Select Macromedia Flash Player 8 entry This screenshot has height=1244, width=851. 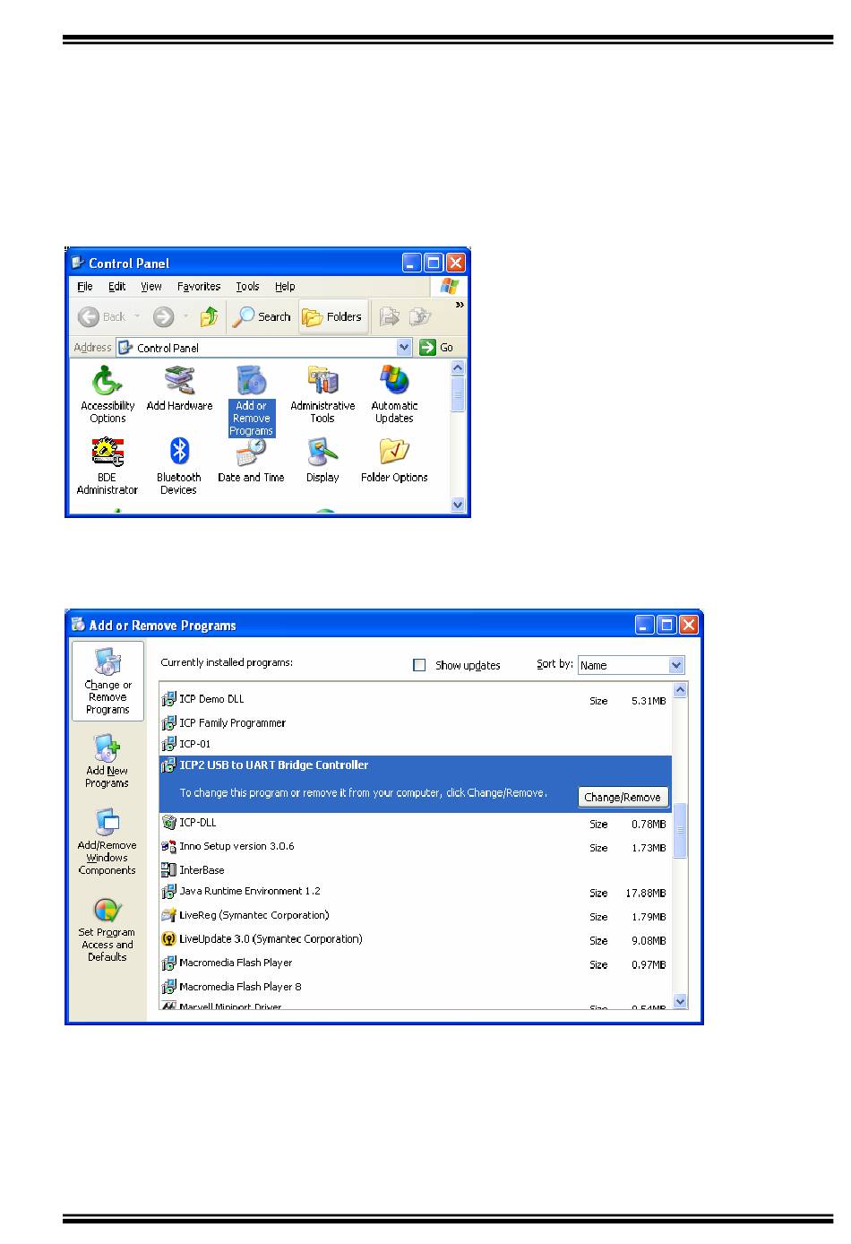(416, 987)
